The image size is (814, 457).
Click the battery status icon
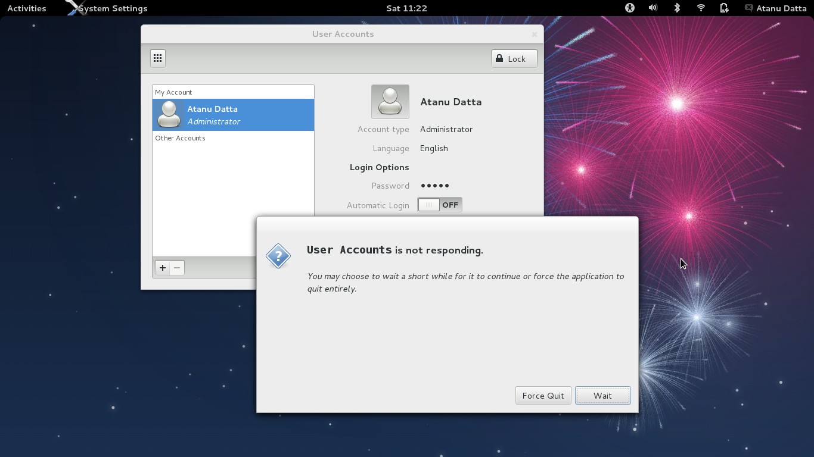click(x=724, y=8)
